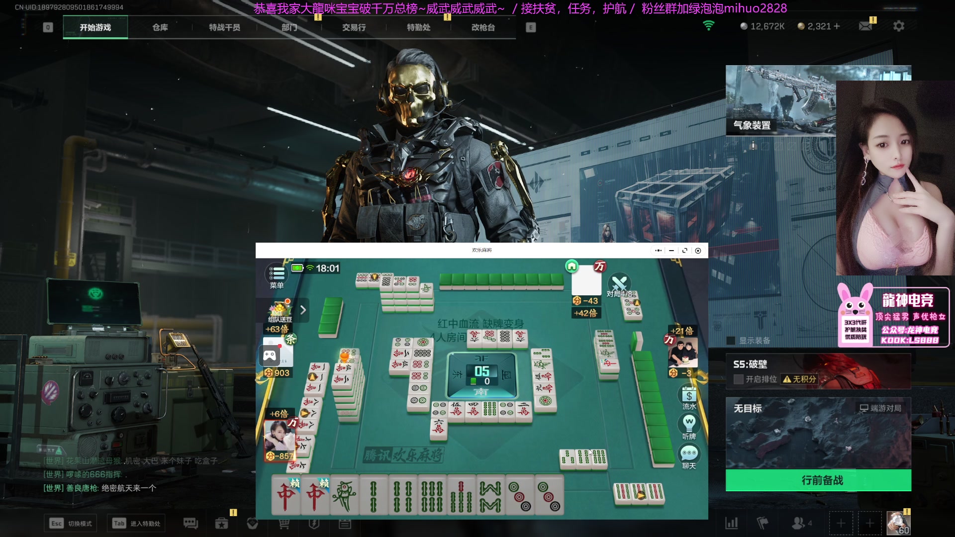Open the clipboard list icon in bottom bar

point(345,523)
